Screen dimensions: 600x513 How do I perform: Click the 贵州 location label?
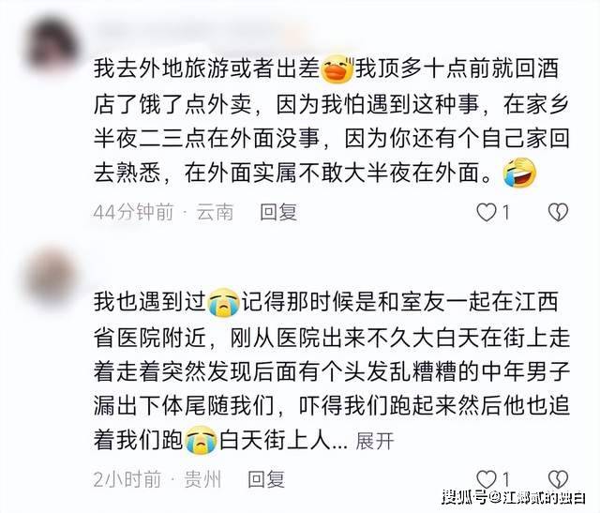coord(202,479)
